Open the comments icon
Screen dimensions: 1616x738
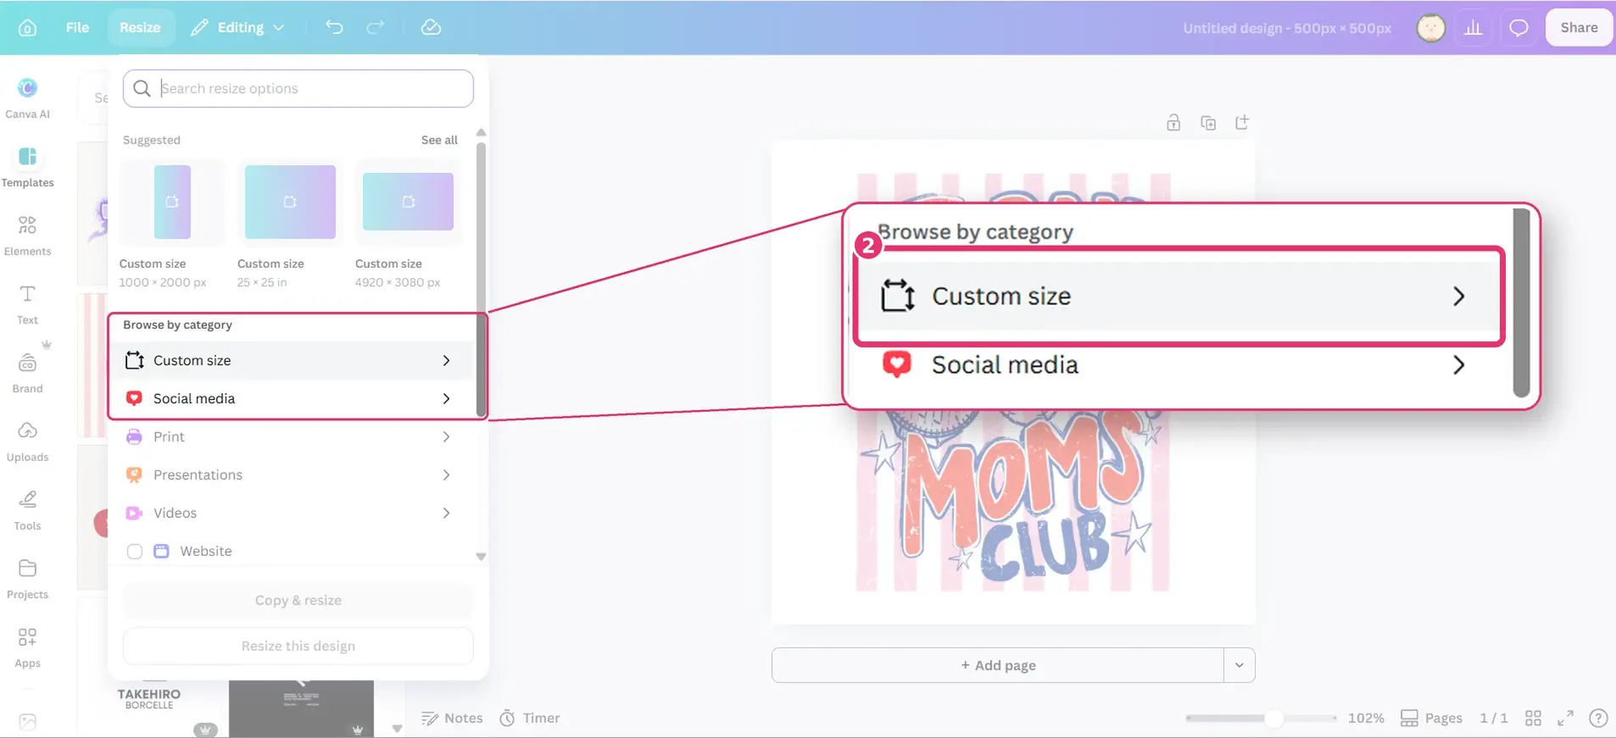click(1518, 27)
